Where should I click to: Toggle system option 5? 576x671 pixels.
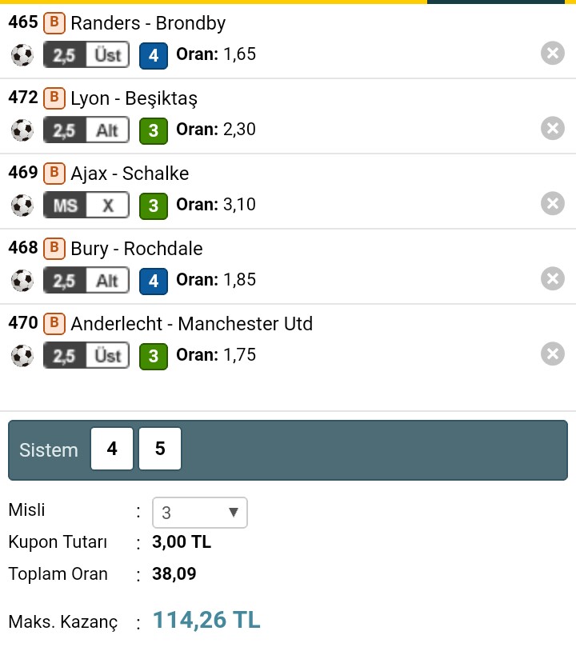coord(160,449)
